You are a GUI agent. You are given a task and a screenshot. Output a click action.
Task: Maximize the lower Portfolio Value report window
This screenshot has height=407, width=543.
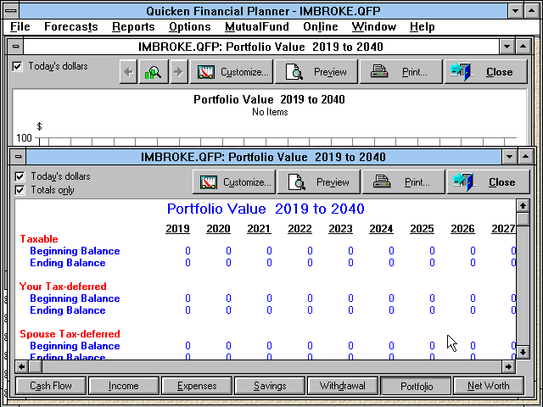(x=526, y=157)
